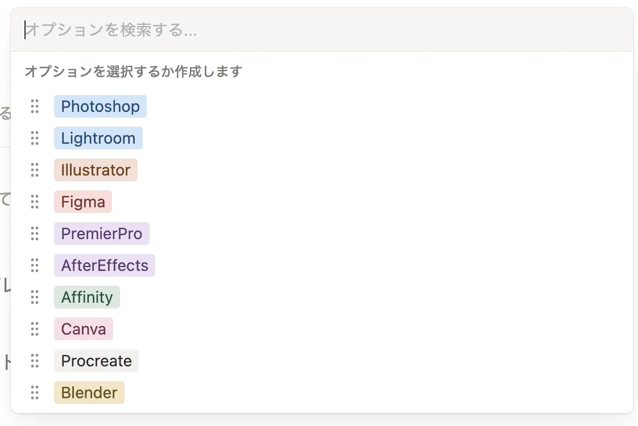Click the drag handle beside Canva
This screenshot has height=426, width=638.
(35, 329)
